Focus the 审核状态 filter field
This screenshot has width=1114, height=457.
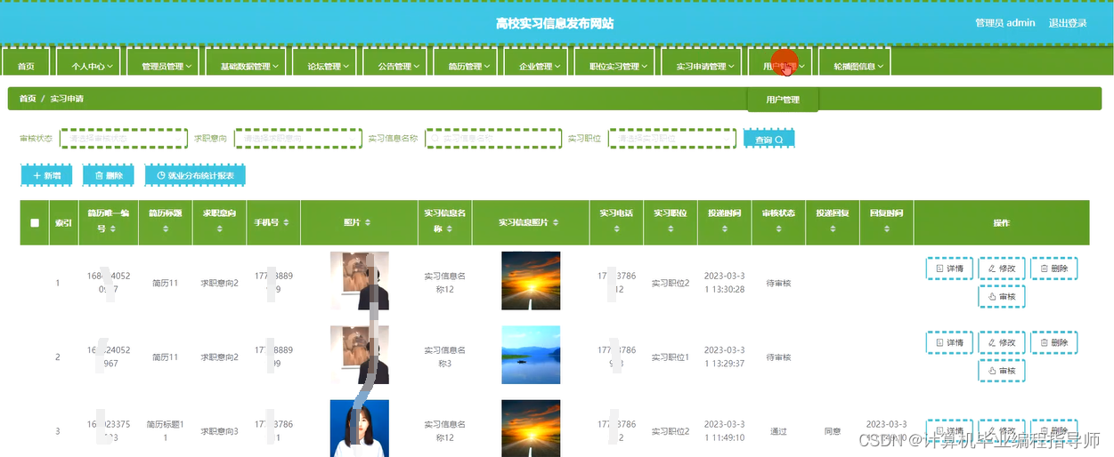124,139
